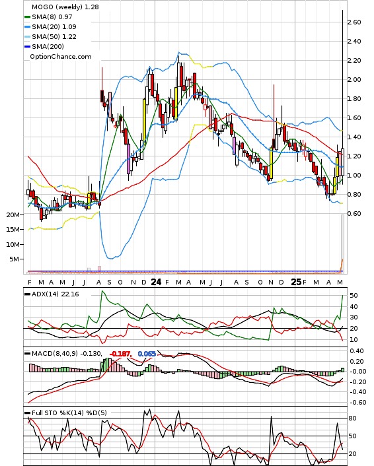This screenshot has width=374, height=466.
Task: Click the 1.00 price axis label
Action: click(354, 176)
